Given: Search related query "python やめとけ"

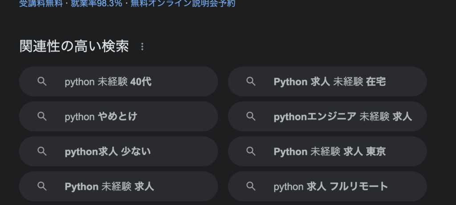Looking at the screenshot, I should 101,117.
